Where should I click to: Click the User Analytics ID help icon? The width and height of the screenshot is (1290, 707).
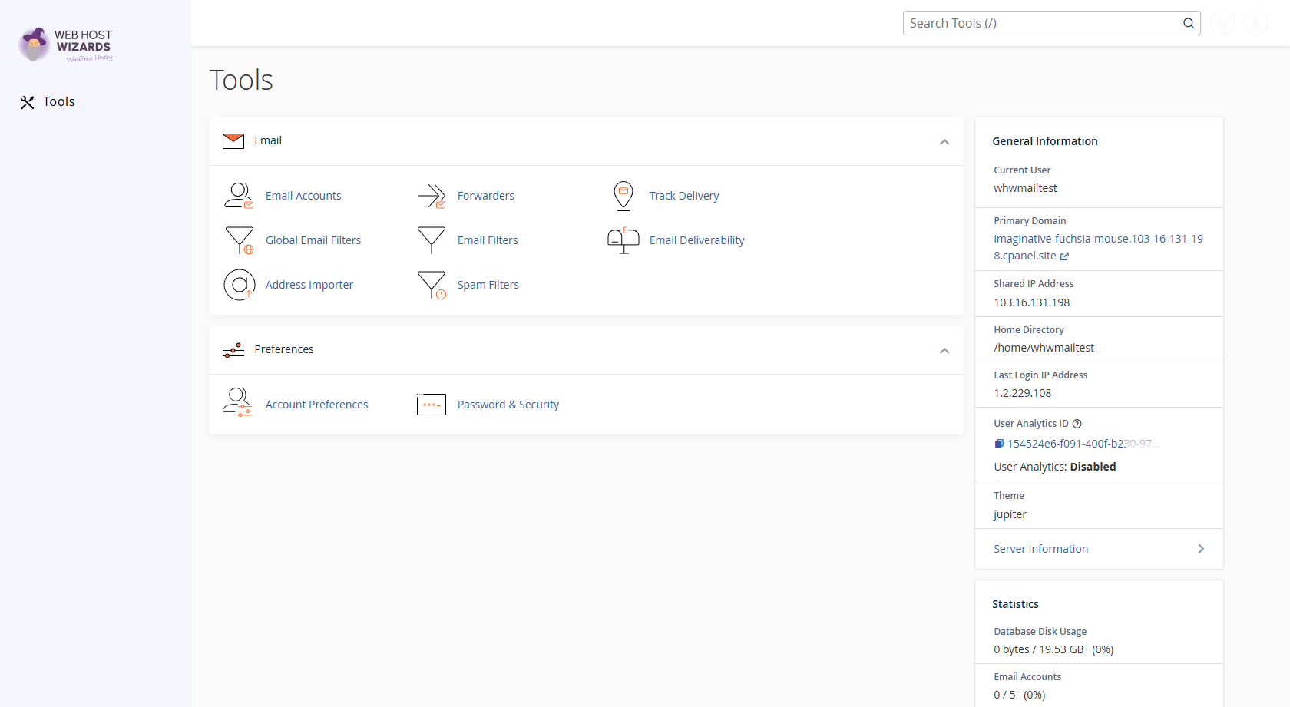1077,424
